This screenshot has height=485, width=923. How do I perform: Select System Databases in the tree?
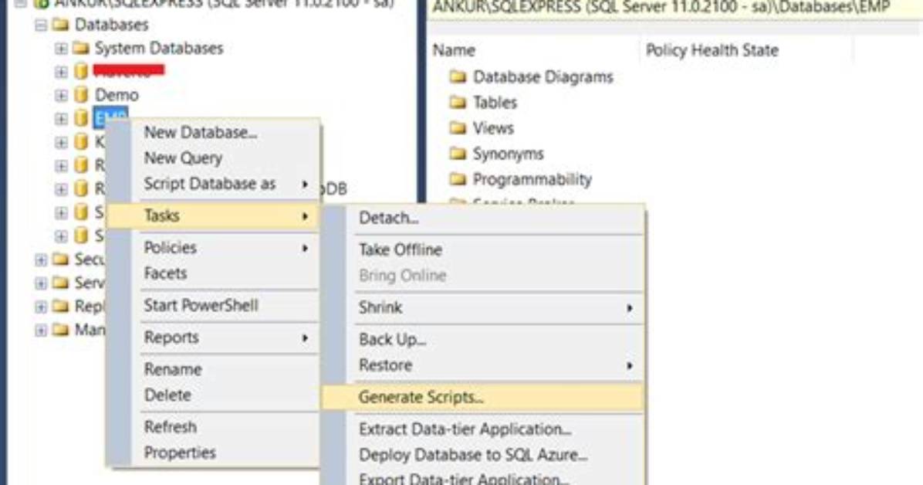[x=159, y=48]
